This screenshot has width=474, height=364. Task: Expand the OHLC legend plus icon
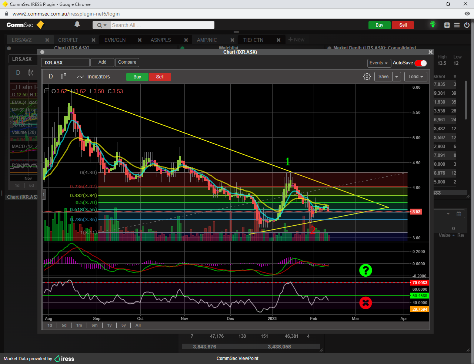(47, 91)
